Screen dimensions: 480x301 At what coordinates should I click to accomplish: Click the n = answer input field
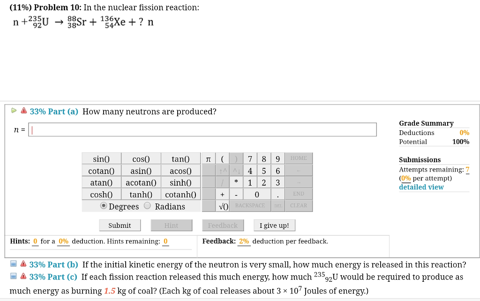[202, 129]
